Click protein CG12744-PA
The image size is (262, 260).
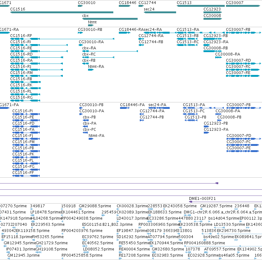(x=152, y=111)
